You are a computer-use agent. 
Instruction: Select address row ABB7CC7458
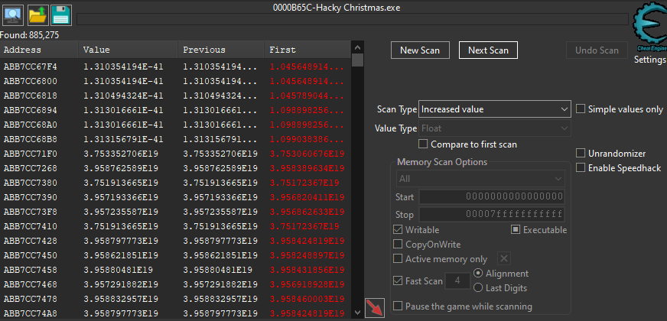175,270
